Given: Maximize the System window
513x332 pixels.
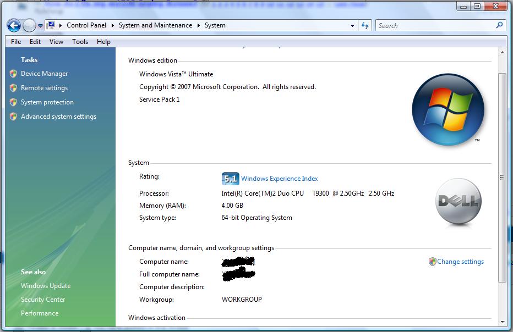Looking at the screenshot, I should point(477,7).
